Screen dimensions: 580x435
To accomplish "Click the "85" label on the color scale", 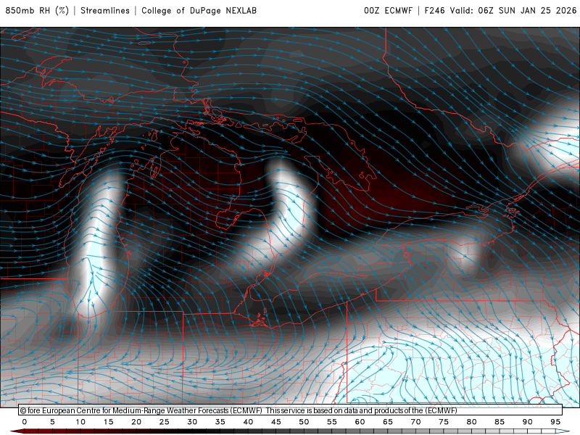I will coord(500,422).
